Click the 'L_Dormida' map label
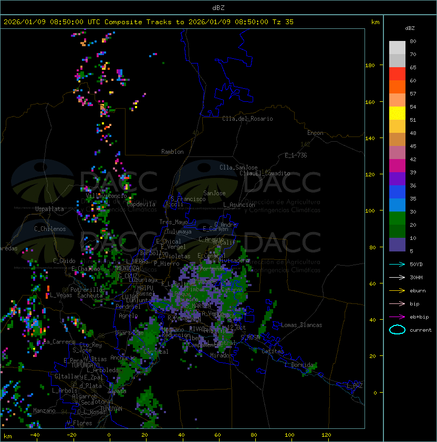This screenshot has height=442, width=437. click(x=299, y=365)
